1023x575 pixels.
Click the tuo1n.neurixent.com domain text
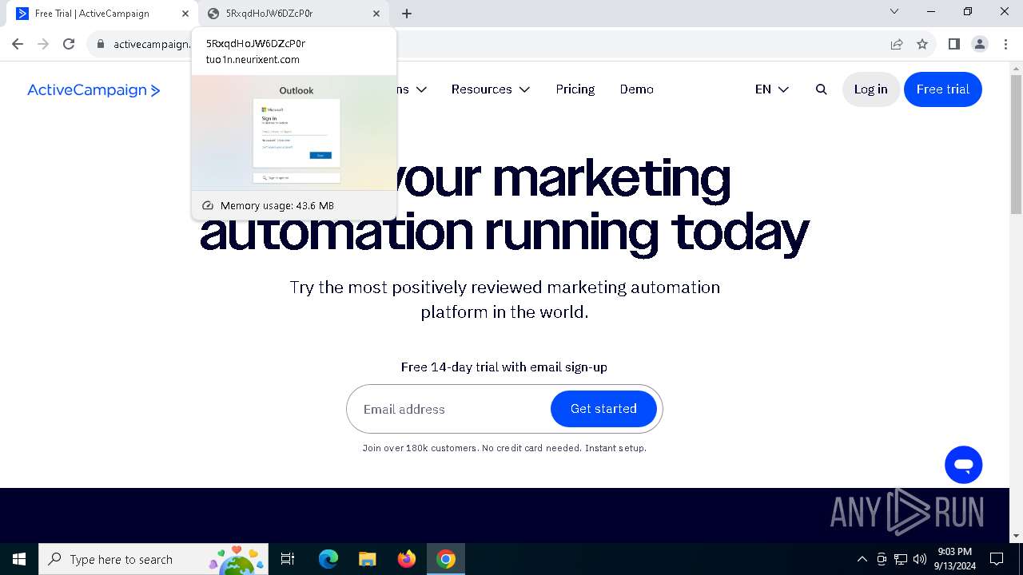tap(253, 59)
